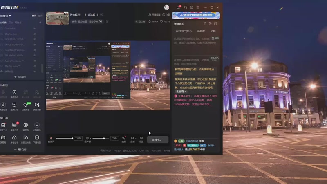The image size is (327, 184).
Task: Click the 连接中... connection button
Action: pyautogui.click(x=158, y=139)
